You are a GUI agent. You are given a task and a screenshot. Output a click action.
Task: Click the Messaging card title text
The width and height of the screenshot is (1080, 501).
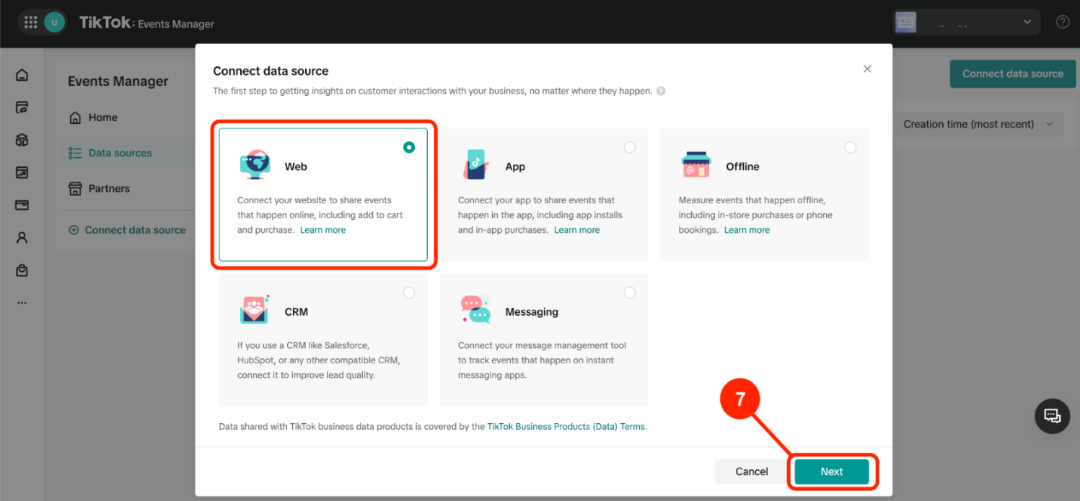pyautogui.click(x=532, y=312)
